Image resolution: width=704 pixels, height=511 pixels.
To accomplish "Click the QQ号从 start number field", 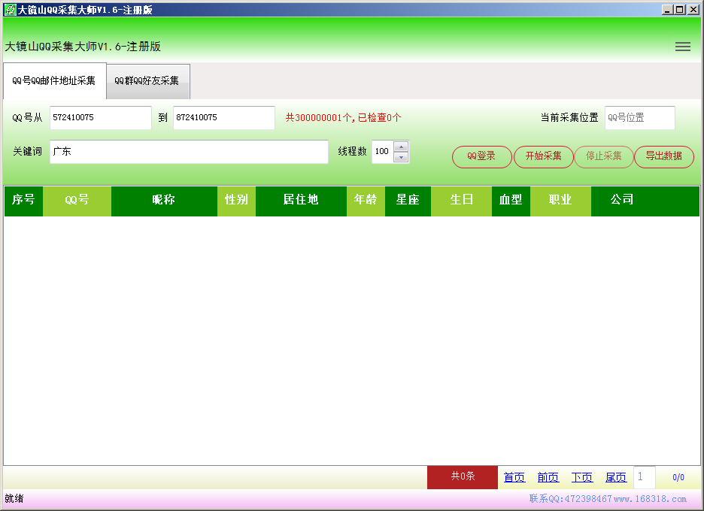I will point(100,118).
